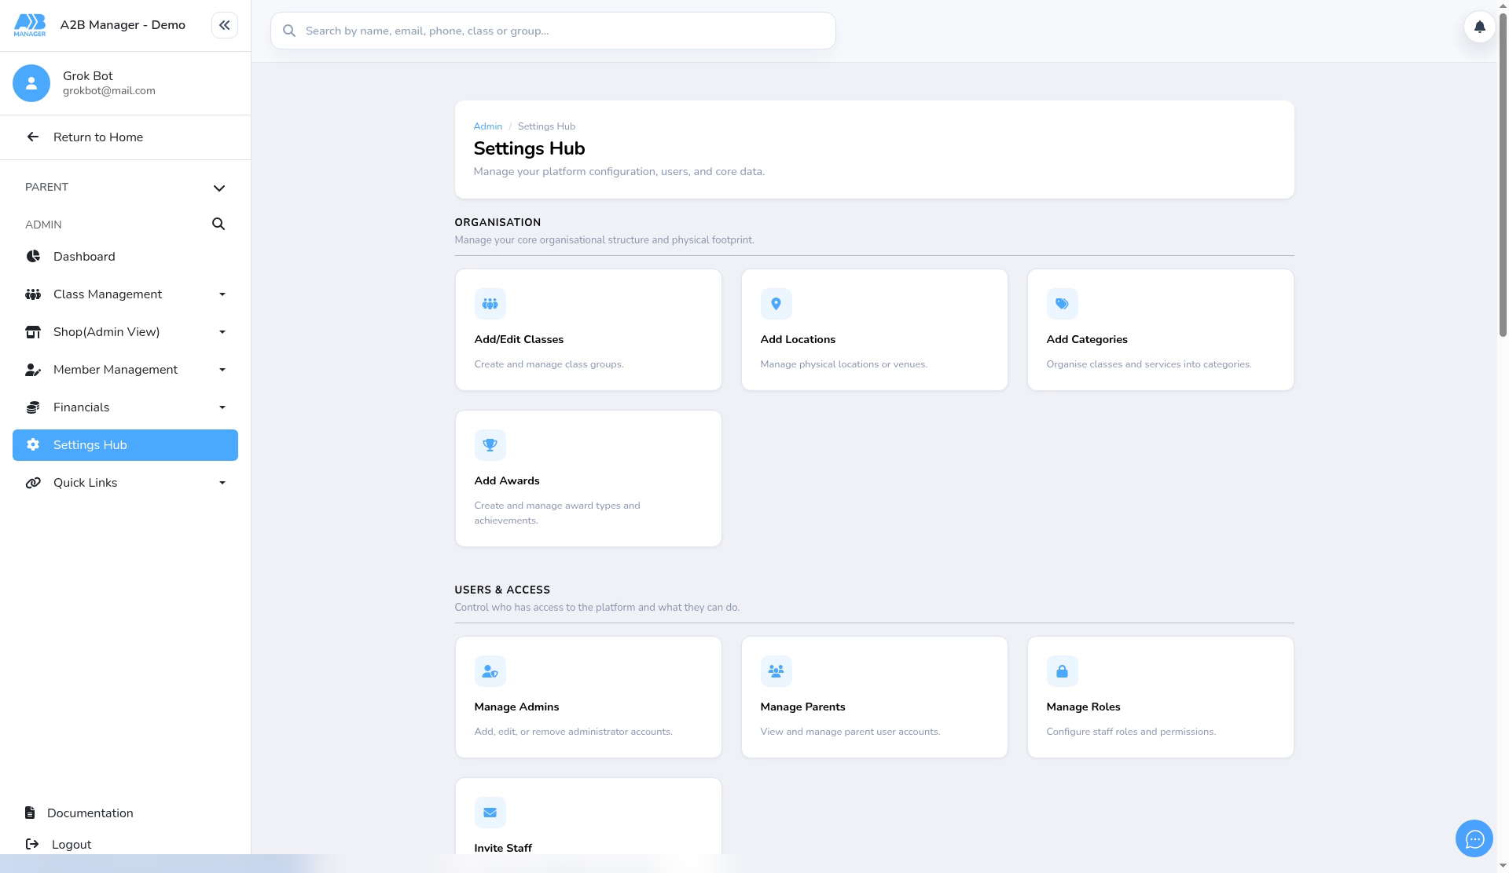Click the Quick Links chain icon
This screenshot has height=873, width=1509.
point(33,483)
